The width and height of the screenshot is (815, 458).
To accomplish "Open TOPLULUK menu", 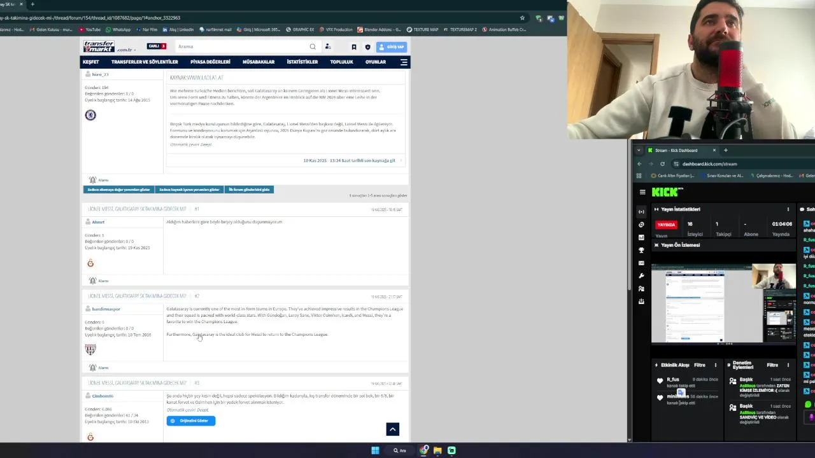I will 341,62.
